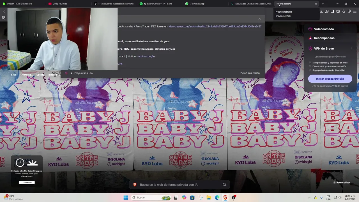Open the Telegram top-site shortcut

[x=52, y=75]
